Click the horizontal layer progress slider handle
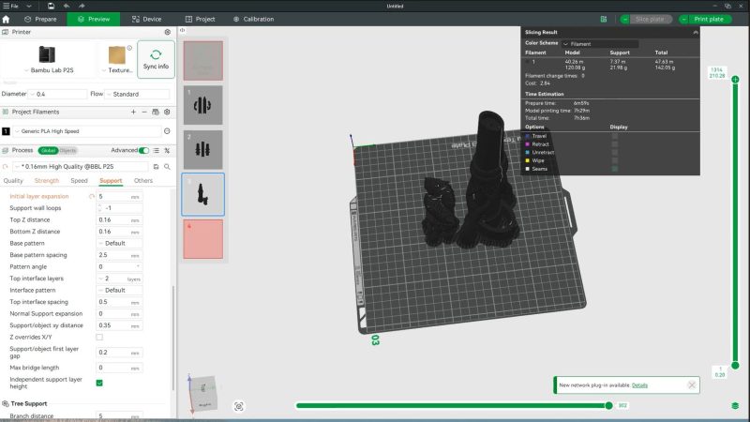750x422 pixels. (608, 405)
